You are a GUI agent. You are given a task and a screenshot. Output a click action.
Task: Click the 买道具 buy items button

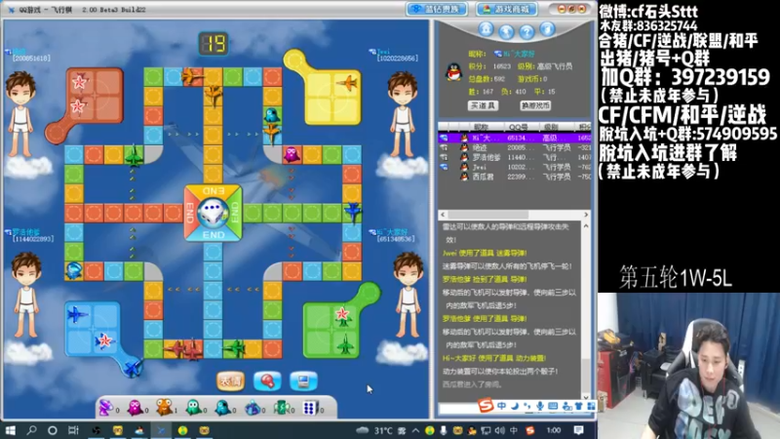point(483,106)
